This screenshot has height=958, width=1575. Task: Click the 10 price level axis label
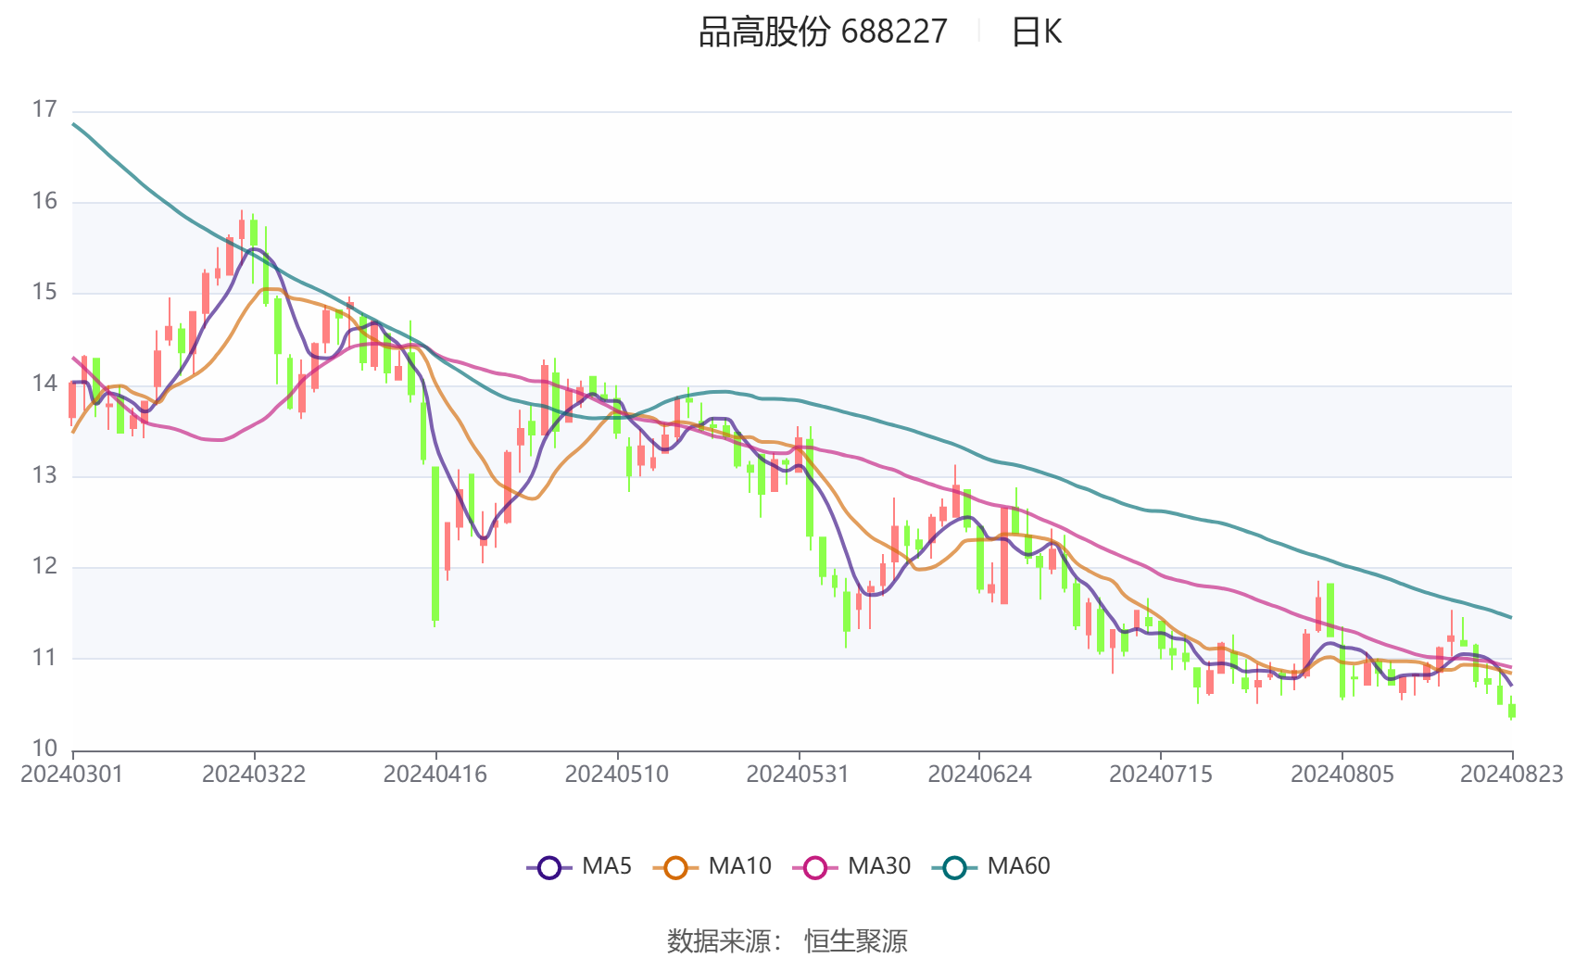click(x=44, y=748)
